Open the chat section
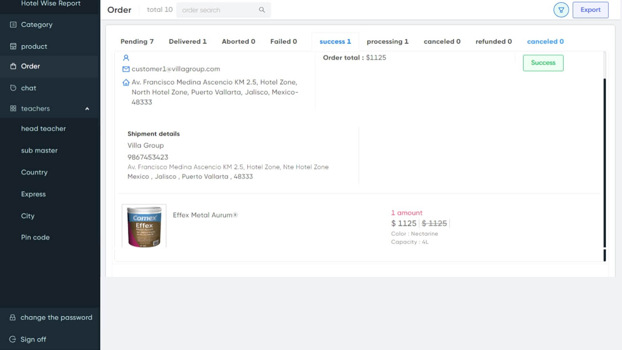Viewport: 622px width, 350px height. coord(28,88)
